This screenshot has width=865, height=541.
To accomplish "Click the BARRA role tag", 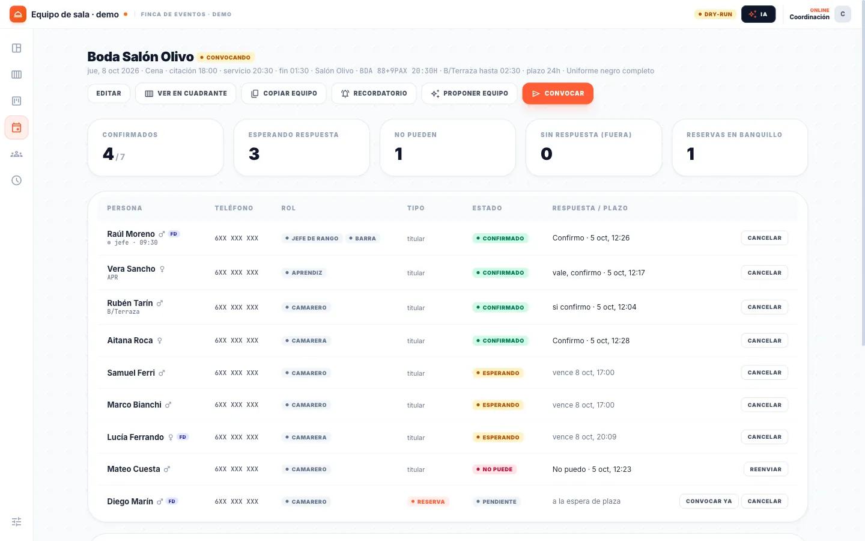I will pos(362,239).
